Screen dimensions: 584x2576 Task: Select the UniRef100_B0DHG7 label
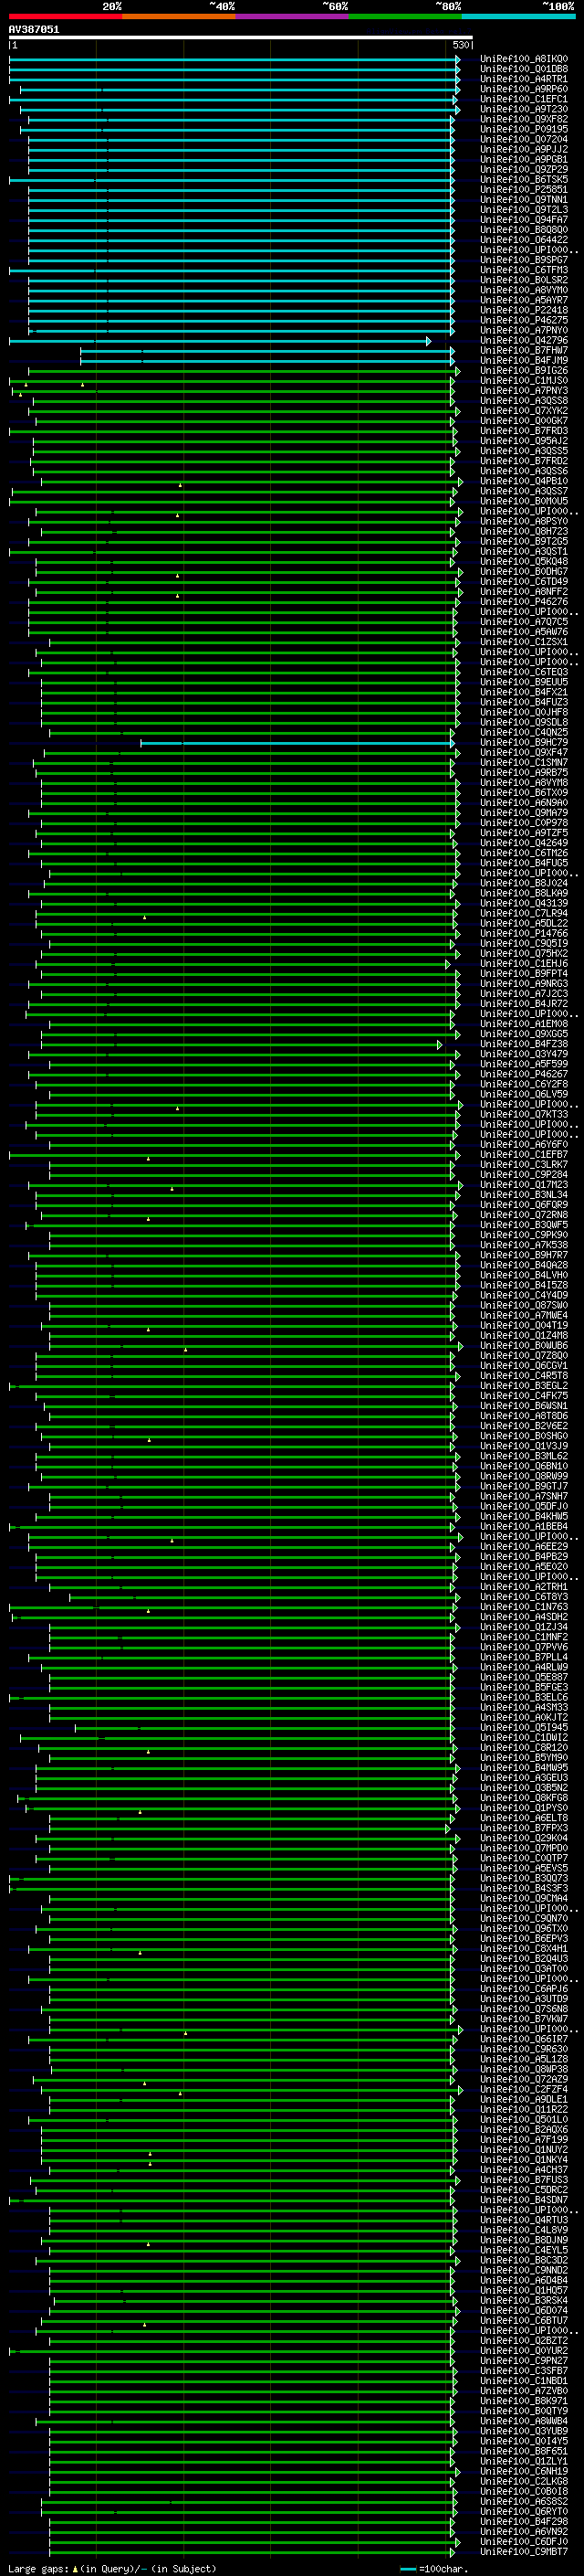click(x=524, y=572)
